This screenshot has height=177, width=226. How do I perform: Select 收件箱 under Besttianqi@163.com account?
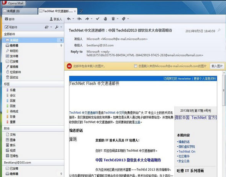click(33, 174)
